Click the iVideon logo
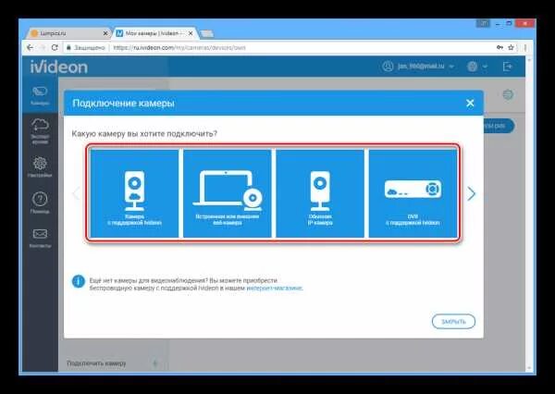555x394 pixels. click(x=59, y=67)
